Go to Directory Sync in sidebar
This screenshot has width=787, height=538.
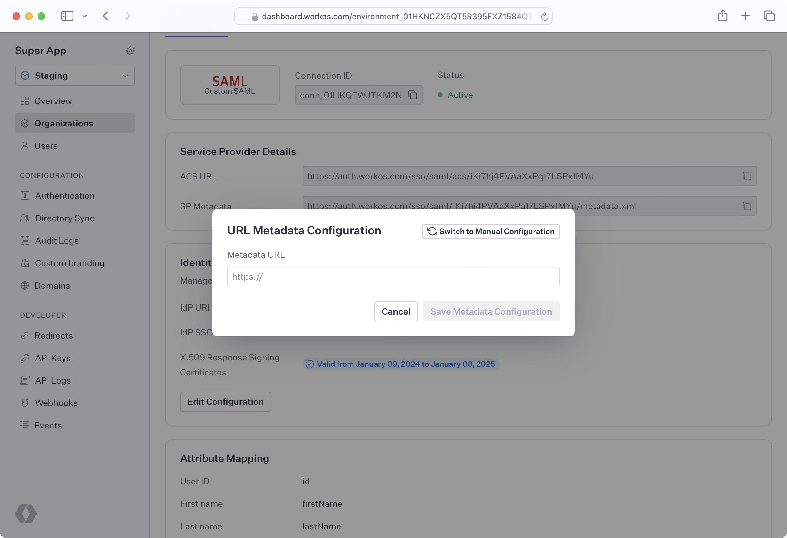coord(64,218)
